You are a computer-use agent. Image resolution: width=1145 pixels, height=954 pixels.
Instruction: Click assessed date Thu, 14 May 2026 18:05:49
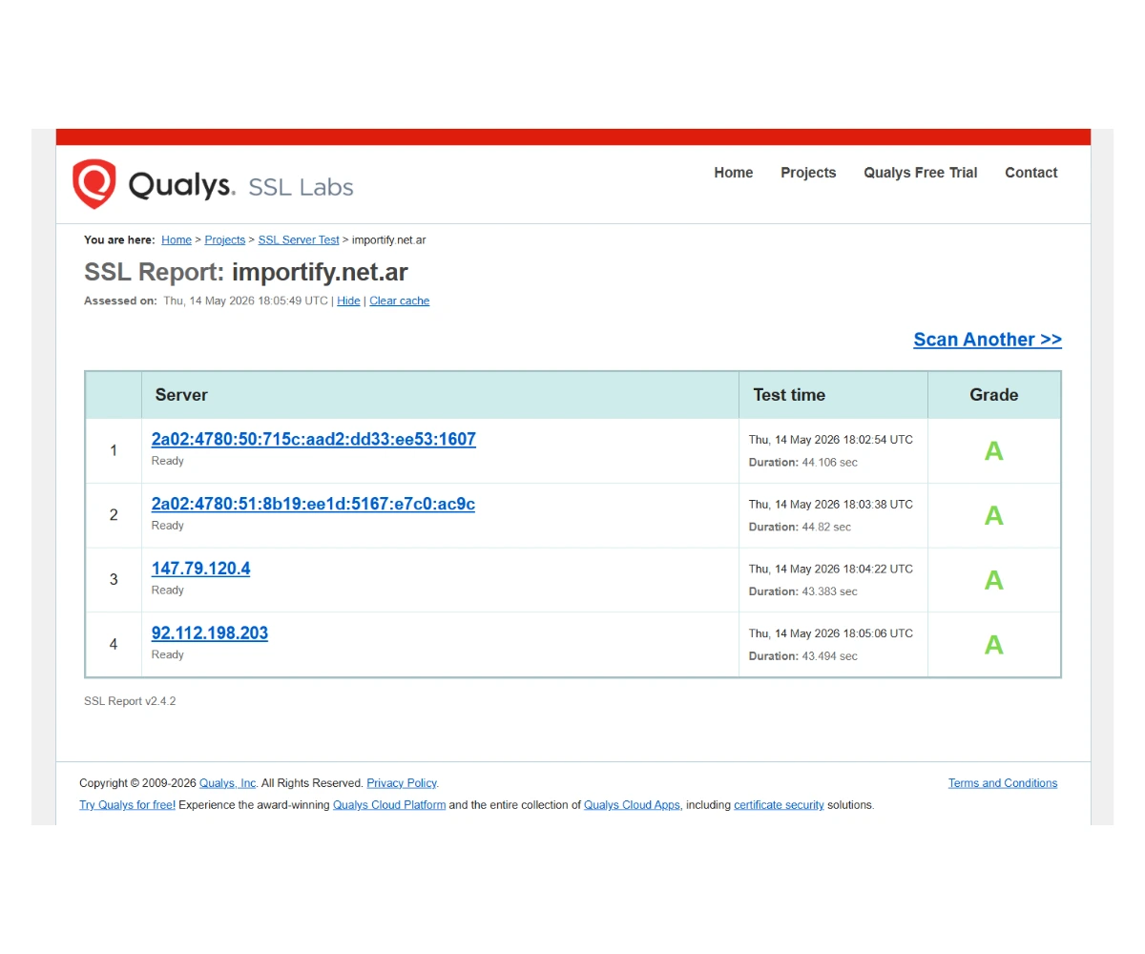point(245,301)
